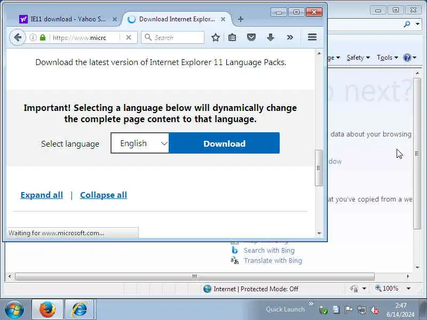The image size is (427, 320).
Task: Bookmark this page with the star icon
Action: pos(216,37)
